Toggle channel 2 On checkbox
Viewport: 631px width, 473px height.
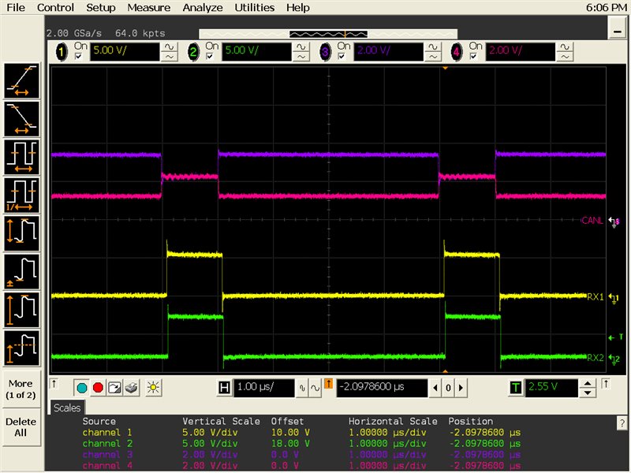[210, 56]
